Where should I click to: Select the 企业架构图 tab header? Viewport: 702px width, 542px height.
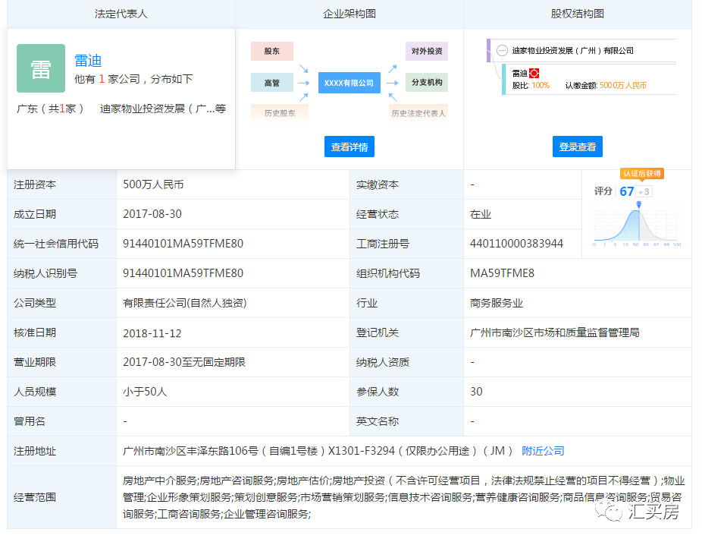[x=349, y=14]
